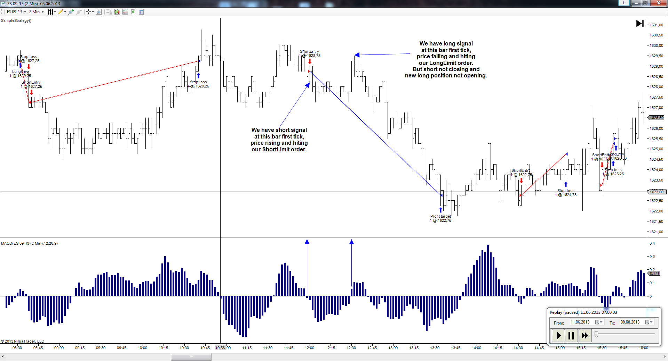Click the left scroll arrow of horizontal scrollbar

pos(3,357)
